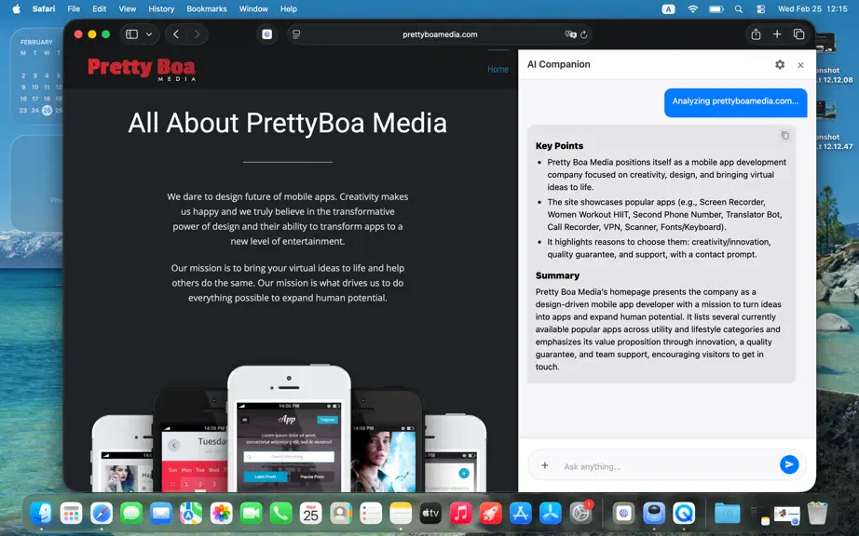This screenshot has height=536, width=859.
Task: Open the File menu
Action: point(74,8)
